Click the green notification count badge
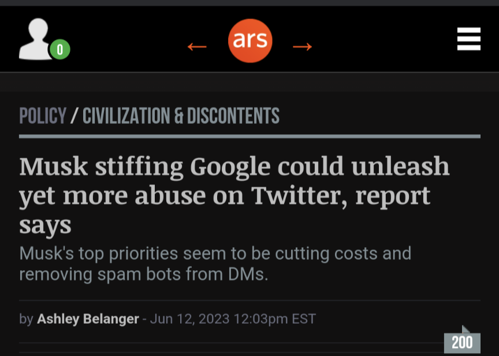This screenshot has height=356, width=499. [x=59, y=50]
